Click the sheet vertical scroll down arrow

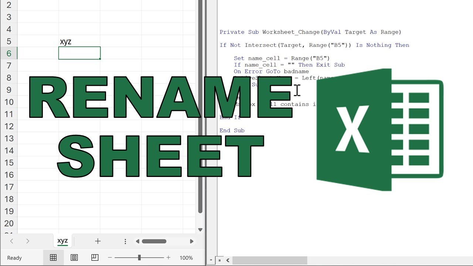[200, 229]
